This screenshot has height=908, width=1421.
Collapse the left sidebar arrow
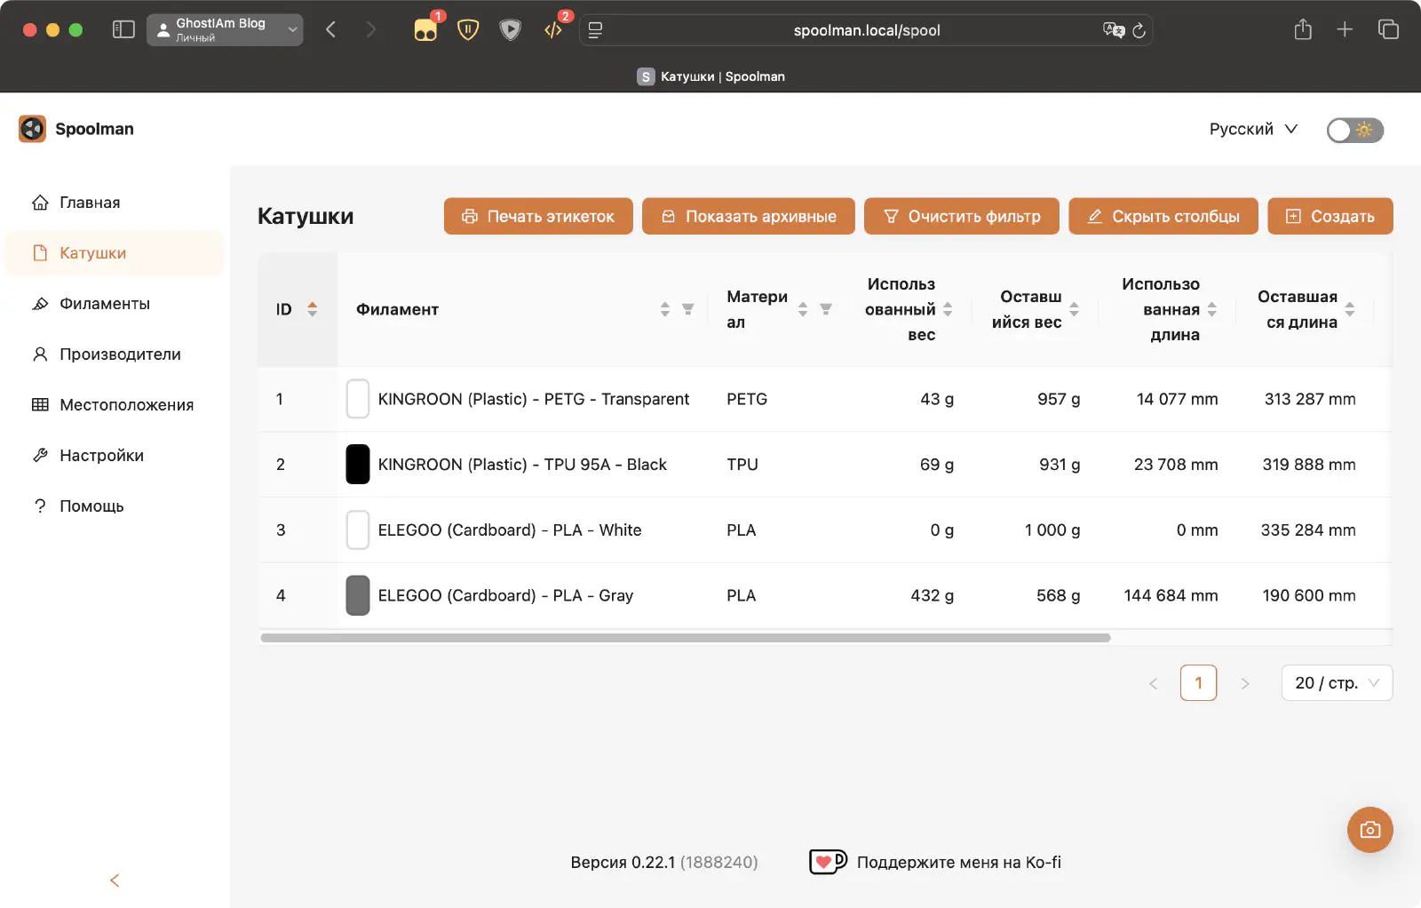point(115,880)
